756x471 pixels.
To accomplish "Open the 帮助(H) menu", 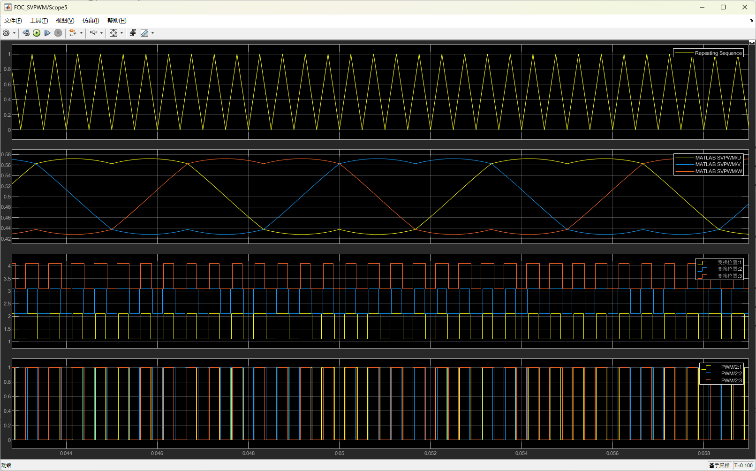I will [117, 21].
